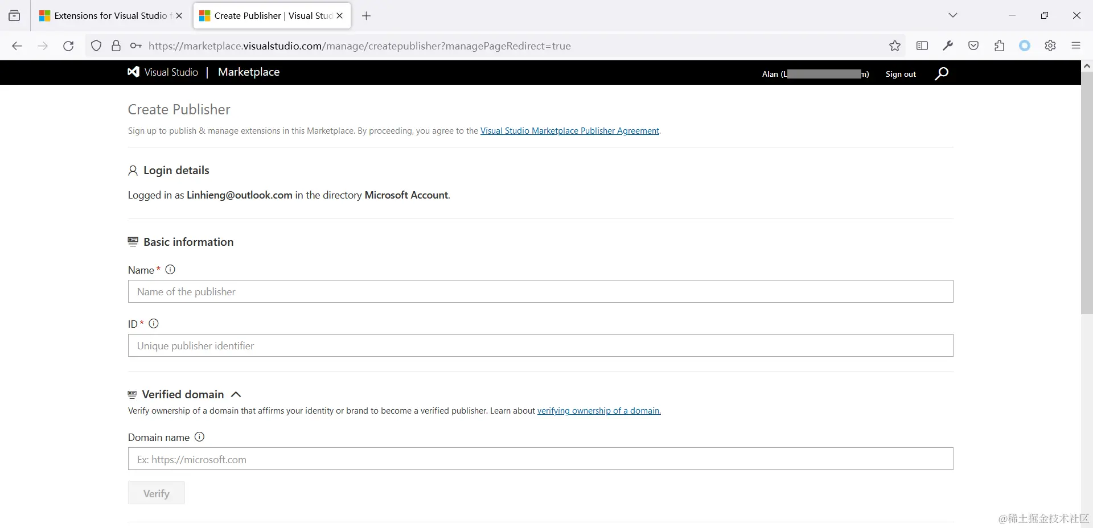1093x528 pixels.
Task: Click the key permissions icon in address bar
Action: click(135, 46)
